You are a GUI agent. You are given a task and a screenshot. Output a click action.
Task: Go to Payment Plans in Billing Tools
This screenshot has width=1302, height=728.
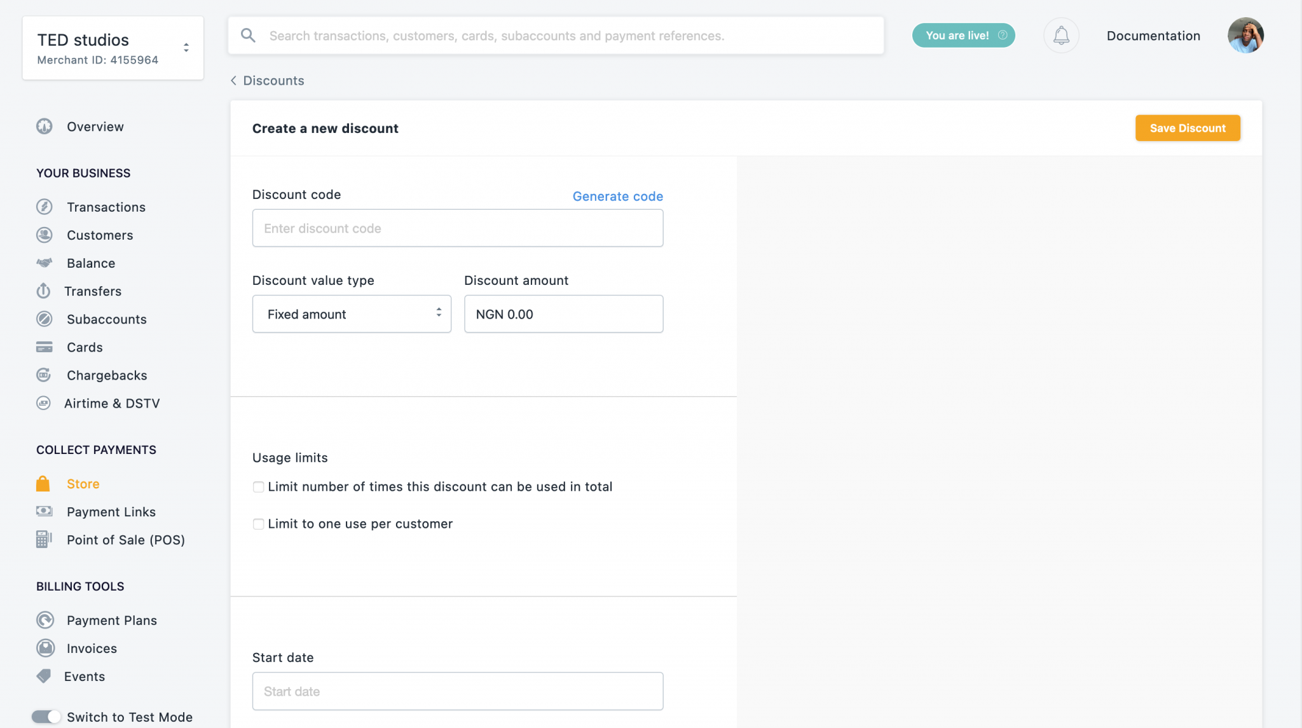point(44,620)
